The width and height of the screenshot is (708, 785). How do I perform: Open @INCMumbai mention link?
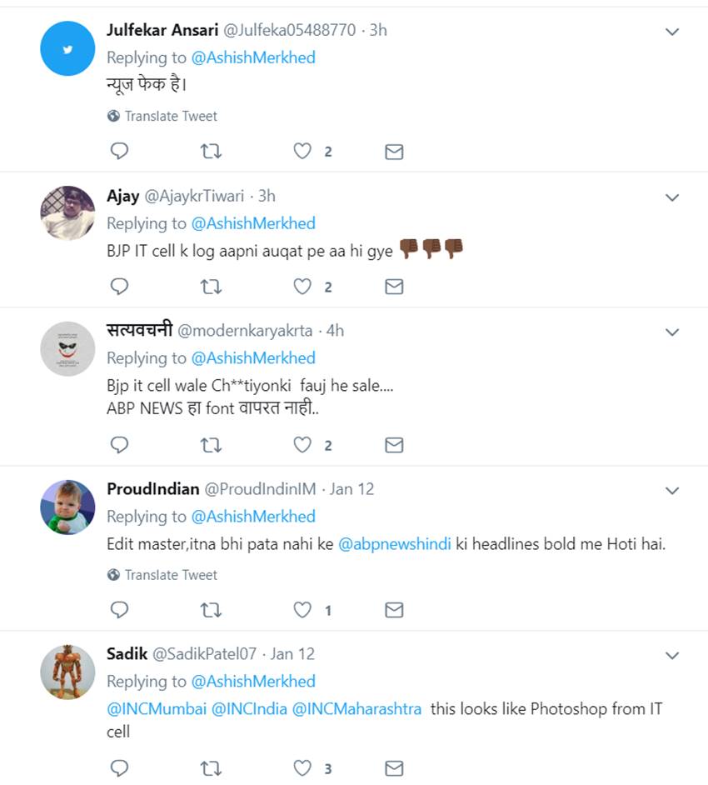tap(157, 709)
